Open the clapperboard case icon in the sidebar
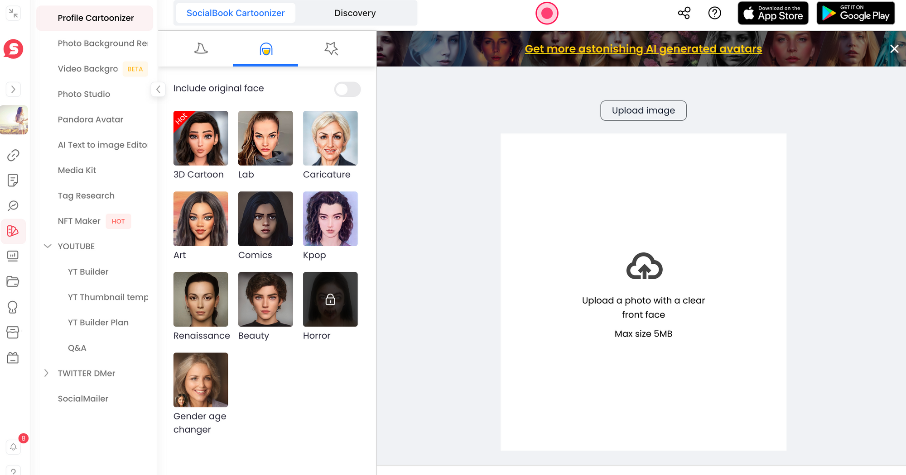The height and width of the screenshot is (475, 906). click(13, 358)
